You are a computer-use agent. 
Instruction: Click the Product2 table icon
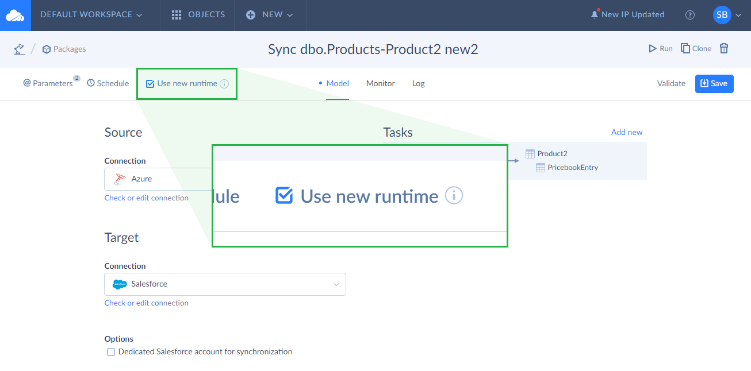530,153
